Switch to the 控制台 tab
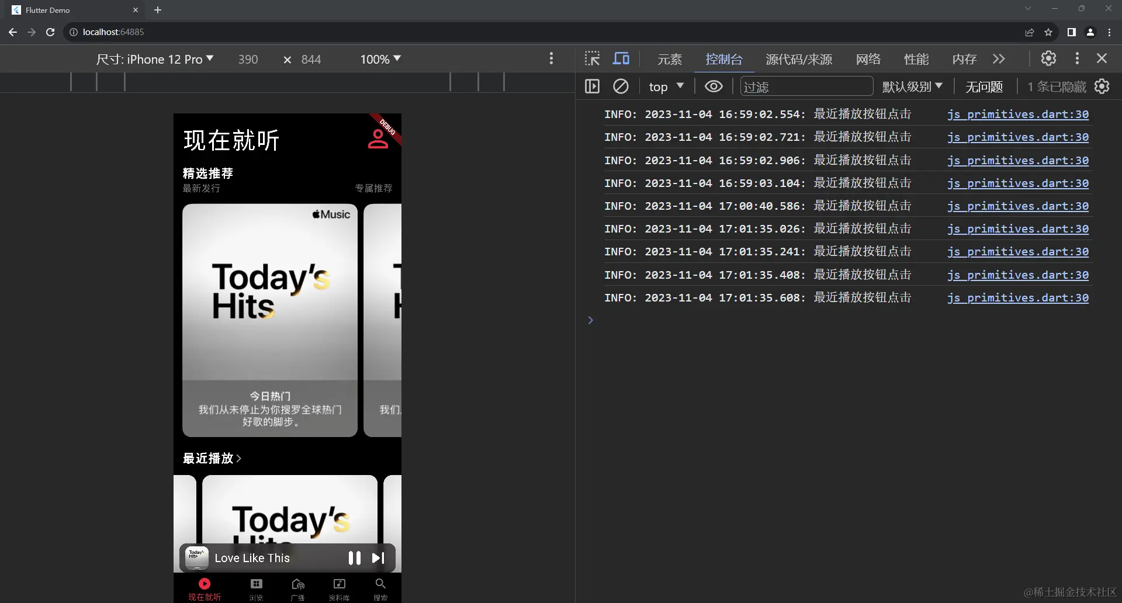1122x603 pixels. point(724,59)
